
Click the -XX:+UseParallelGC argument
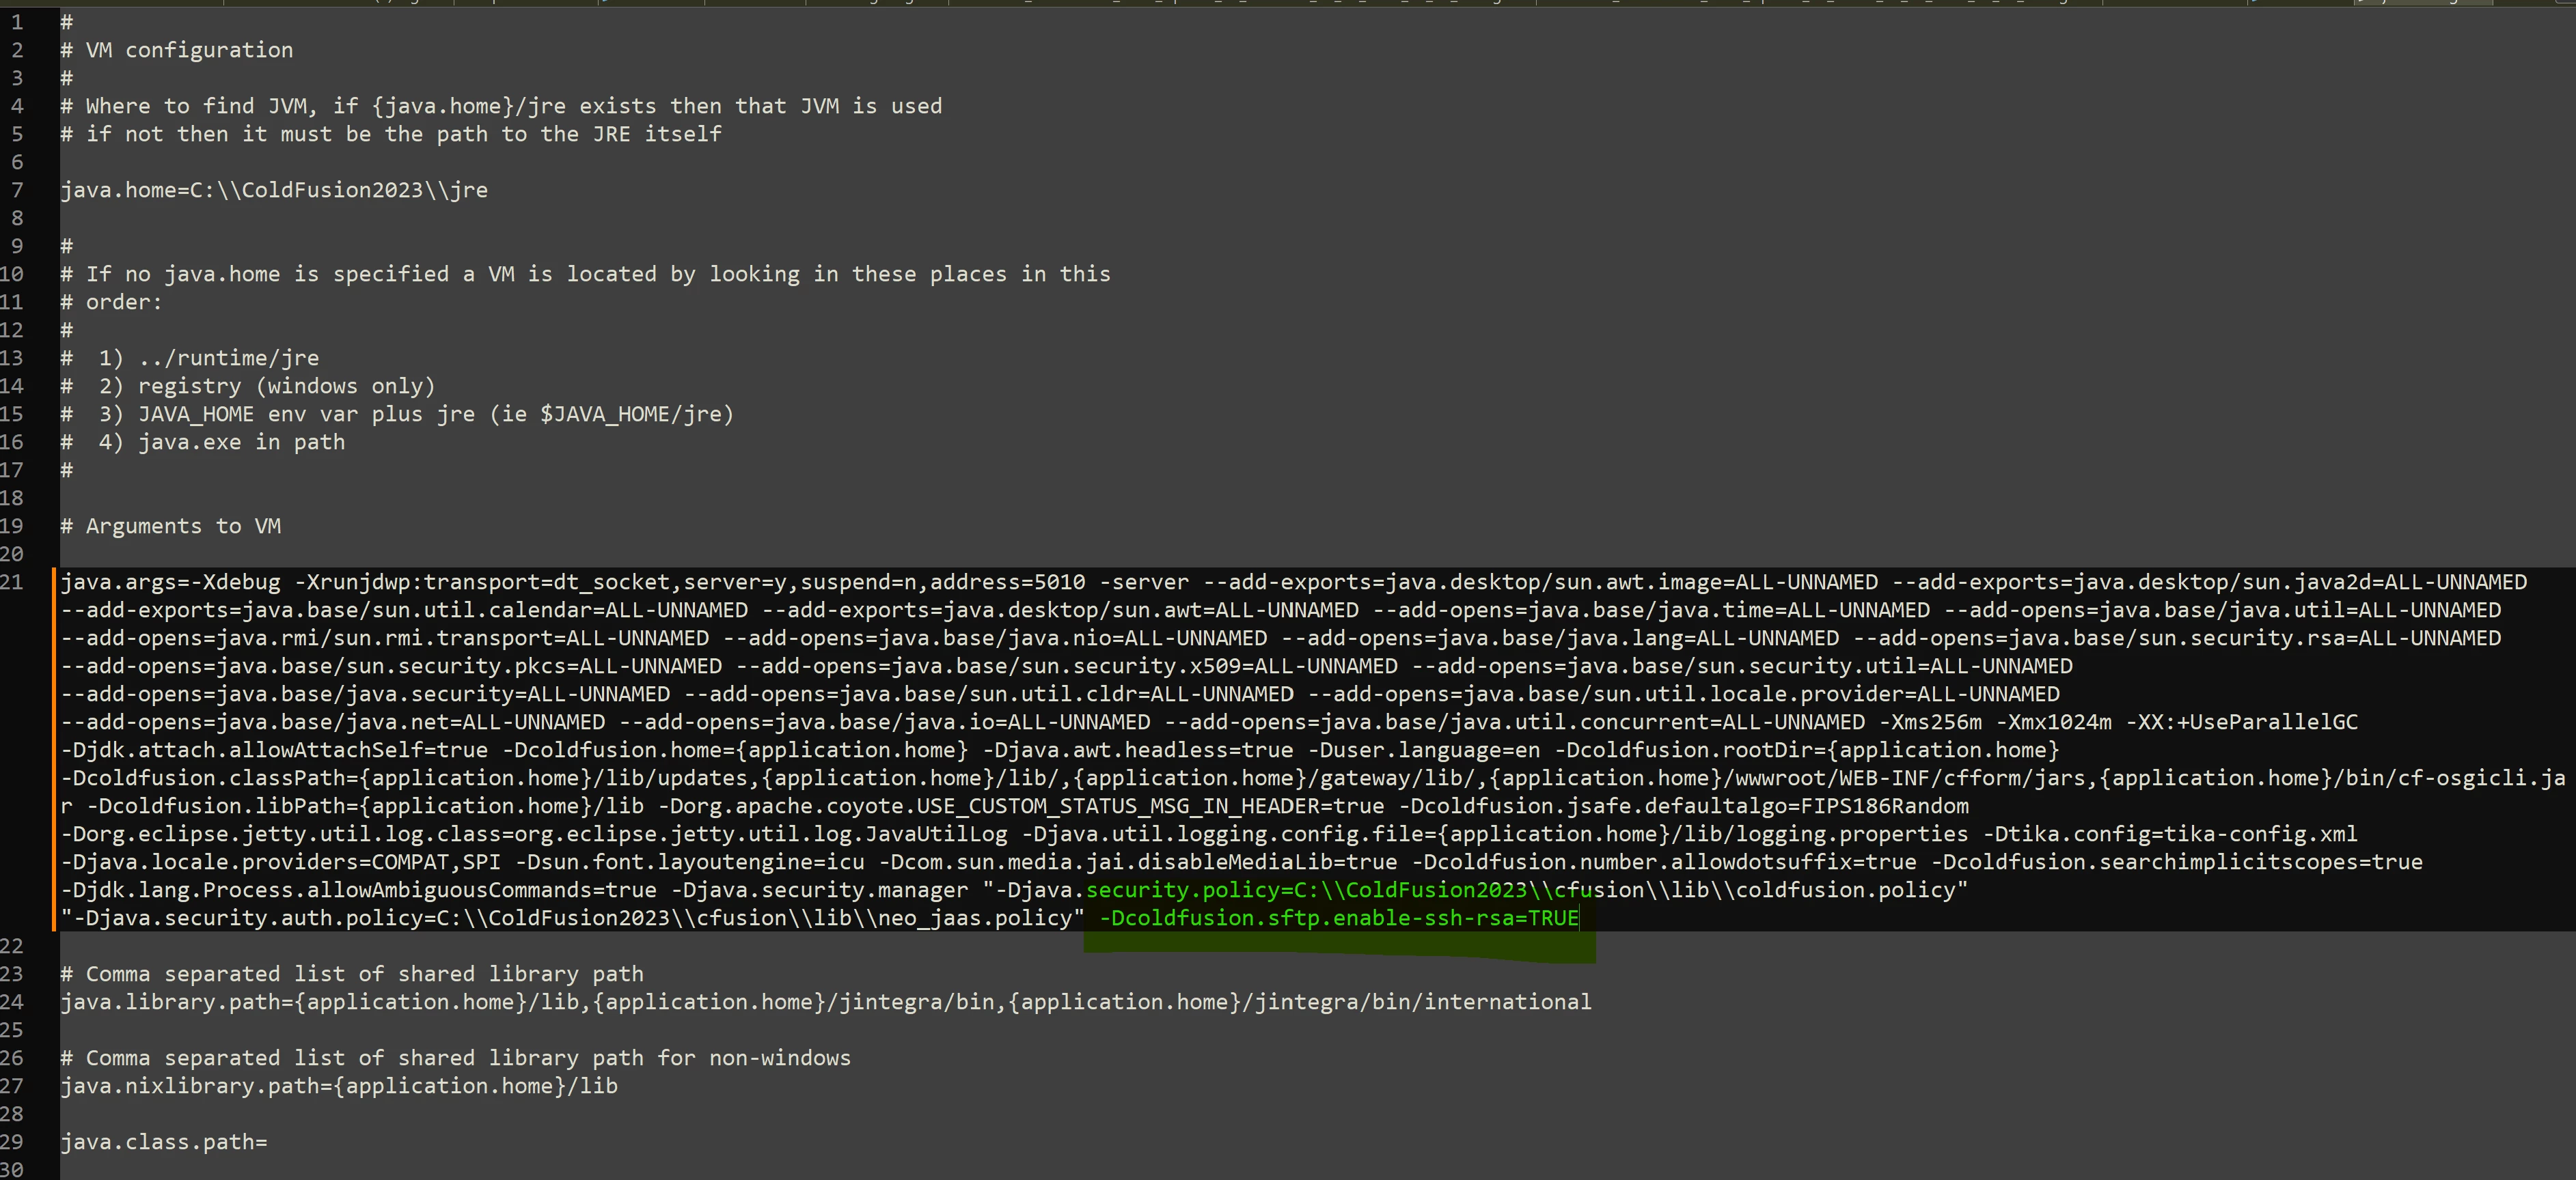click(x=2241, y=721)
